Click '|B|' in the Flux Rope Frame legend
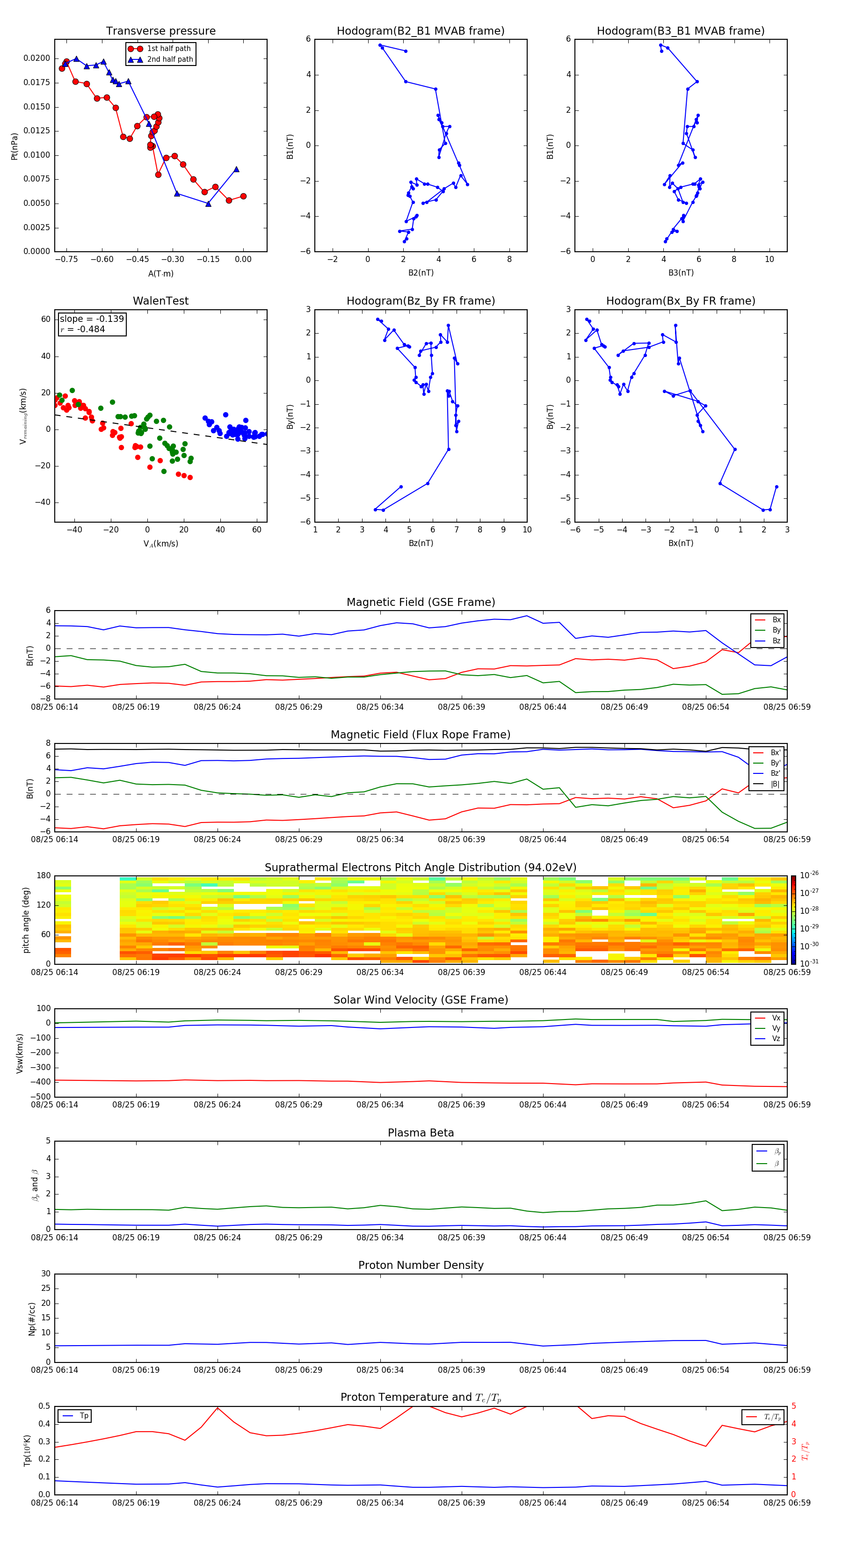The image size is (842, 1544). point(776,784)
